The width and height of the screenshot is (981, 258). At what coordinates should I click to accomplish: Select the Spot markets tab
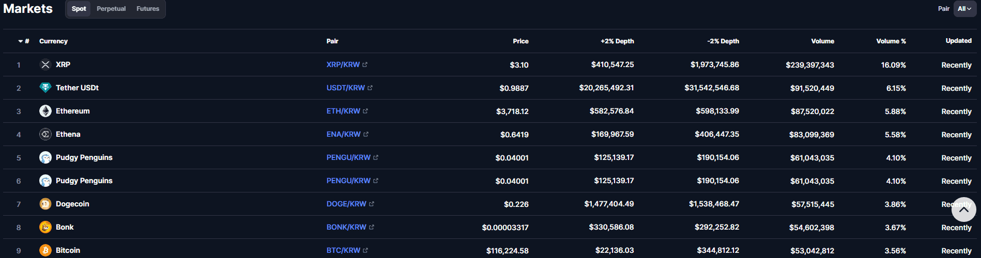pyautogui.click(x=79, y=9)
